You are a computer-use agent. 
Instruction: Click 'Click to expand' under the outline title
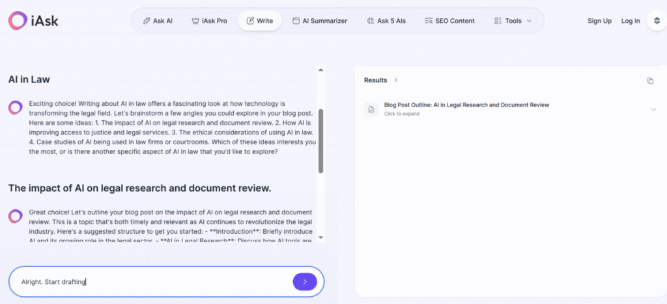point(401,114)
